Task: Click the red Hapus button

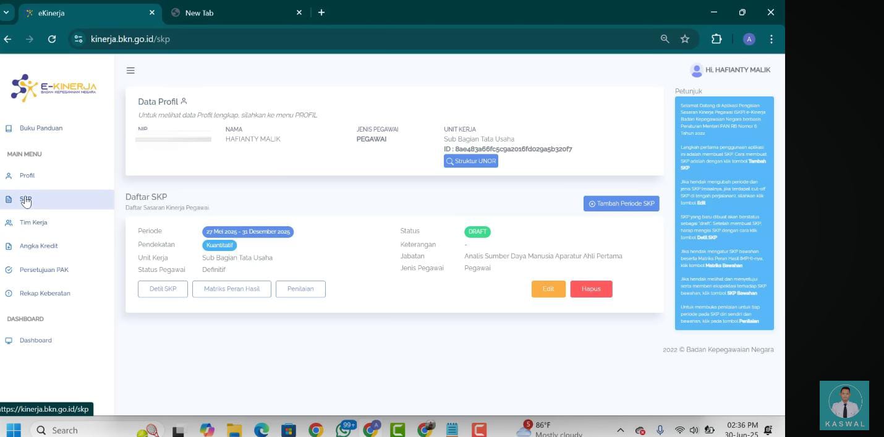Action: pyautogui.click(x=591, y=289)
